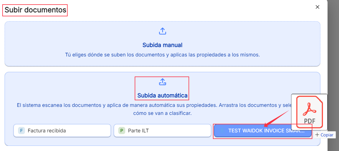Click the upload icon above Subida manual
Screen dimensions: 339x151
pos(162,31)
